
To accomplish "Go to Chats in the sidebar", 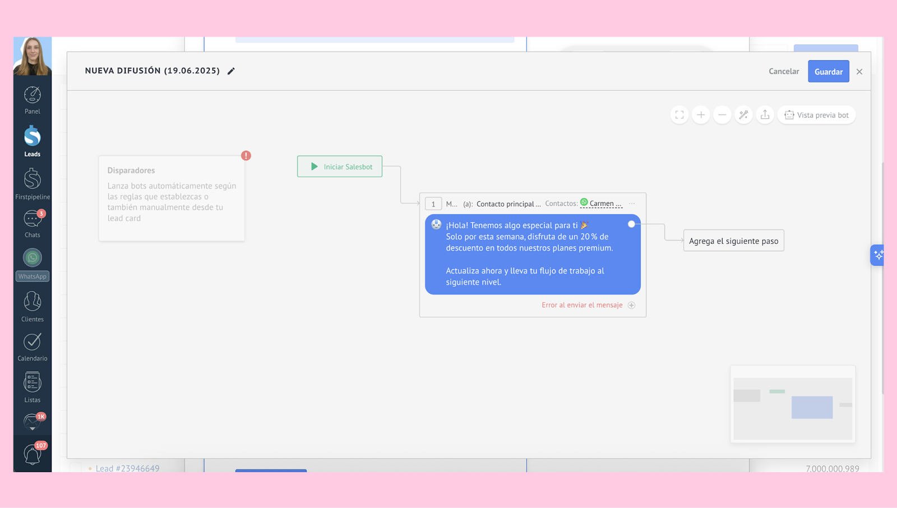I will tap(33, 223).
